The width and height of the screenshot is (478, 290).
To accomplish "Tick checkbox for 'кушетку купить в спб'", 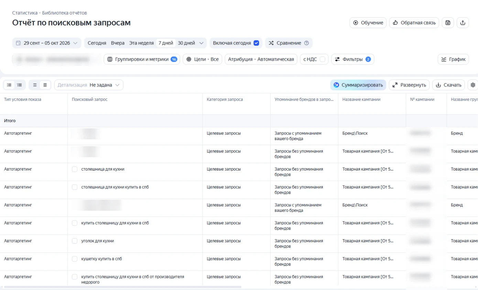I will coord(75,259).
